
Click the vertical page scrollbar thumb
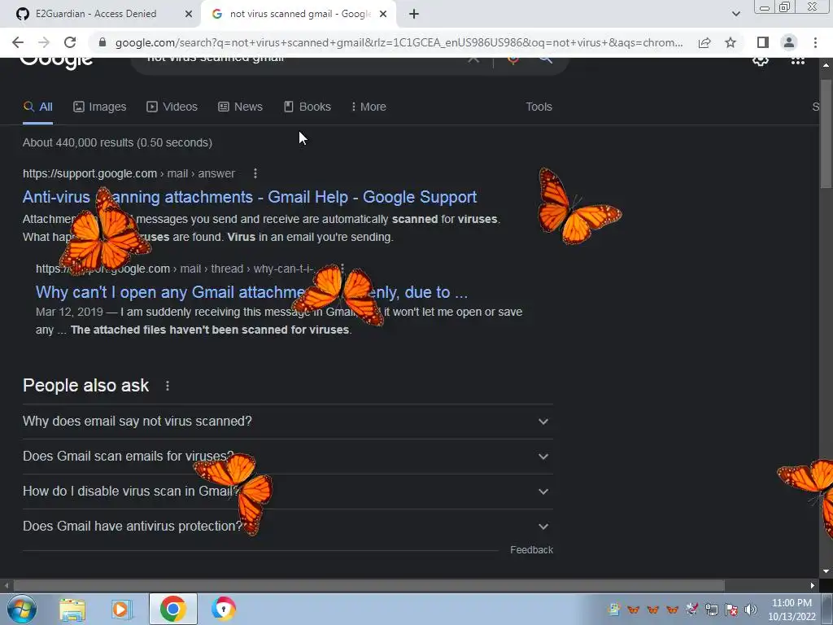(826, 133)
